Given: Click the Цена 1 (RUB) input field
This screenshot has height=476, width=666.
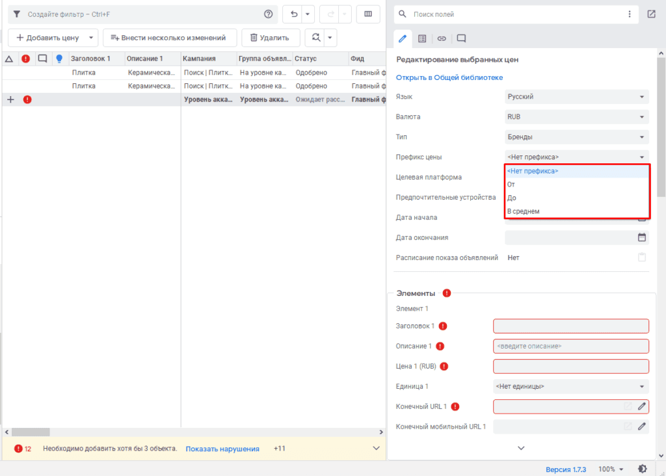Looking at the screenshot, I should pyautogui.click(x=571, y=366).
